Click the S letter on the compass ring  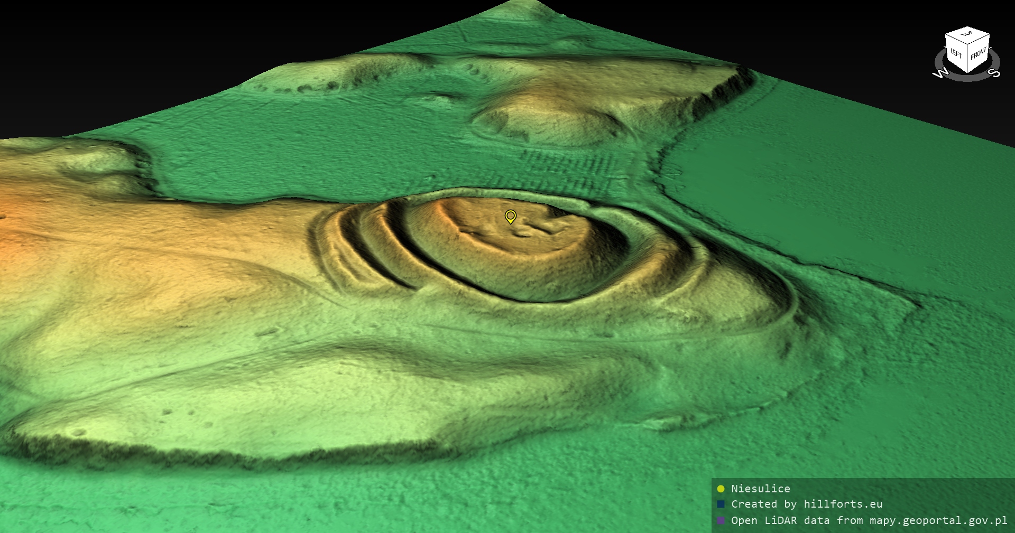[995, 72]
